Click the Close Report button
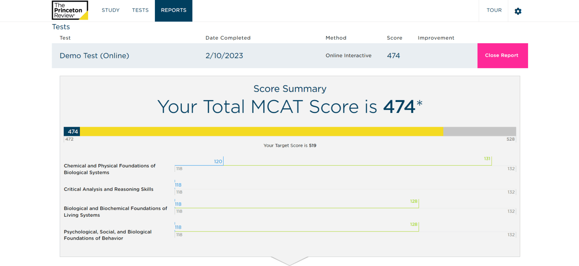Image resolution: width=579 pixels, height=266 pixels. pos(502,55)
